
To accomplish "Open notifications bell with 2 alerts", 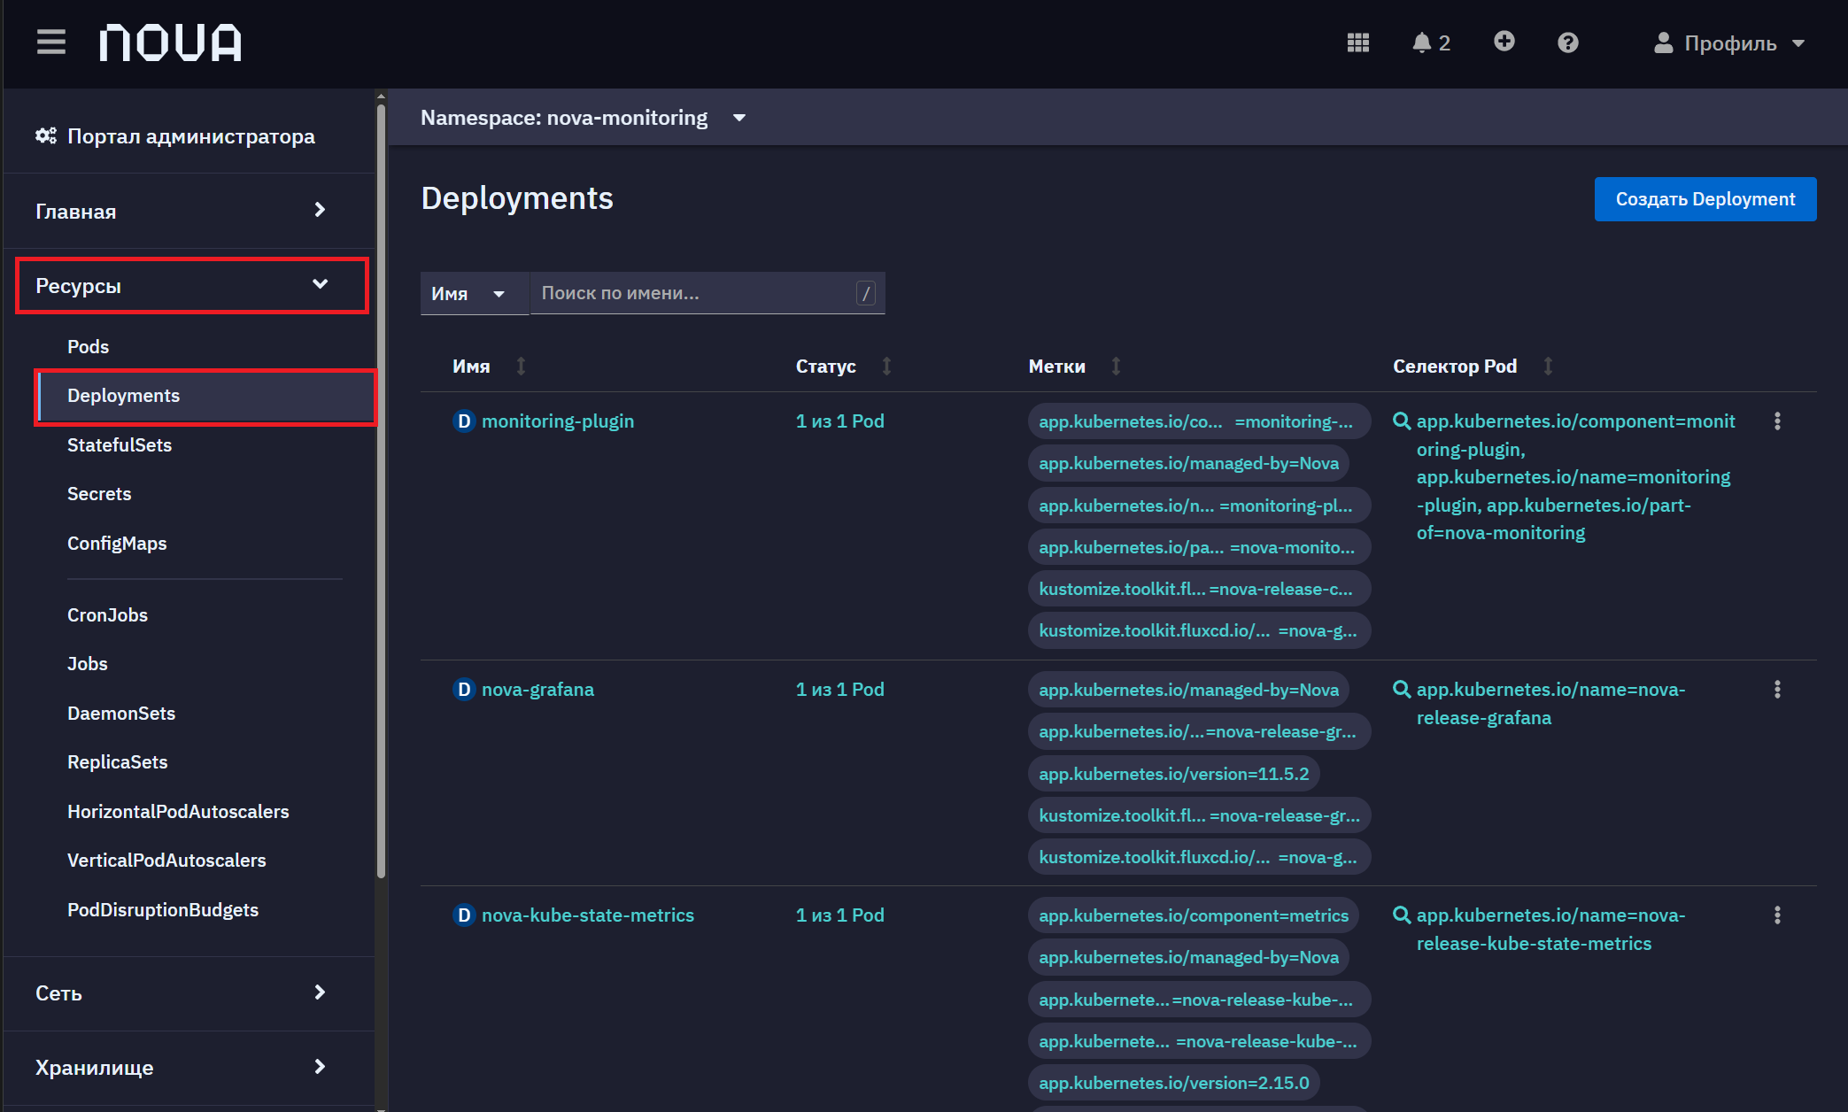I will tap(1431, 42).
